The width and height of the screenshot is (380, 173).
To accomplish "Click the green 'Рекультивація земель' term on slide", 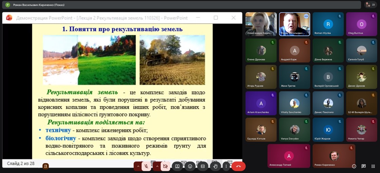I will 82,92.
